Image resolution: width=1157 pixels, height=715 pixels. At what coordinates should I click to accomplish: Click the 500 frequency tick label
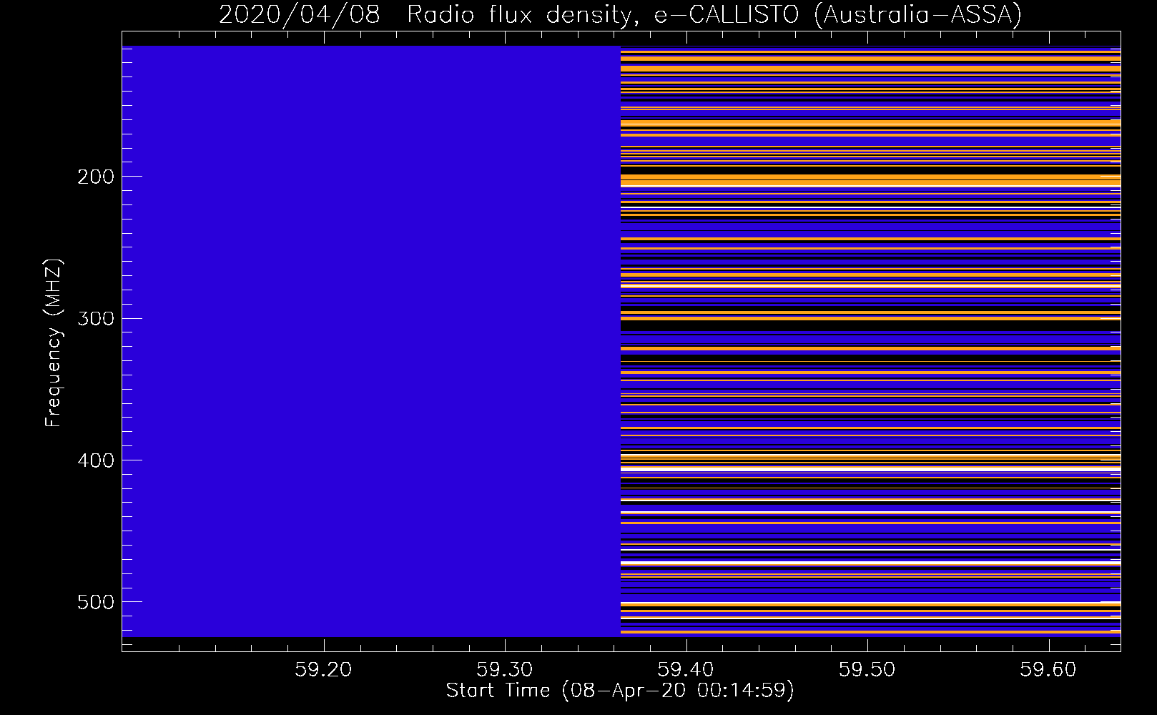point(96,602)
